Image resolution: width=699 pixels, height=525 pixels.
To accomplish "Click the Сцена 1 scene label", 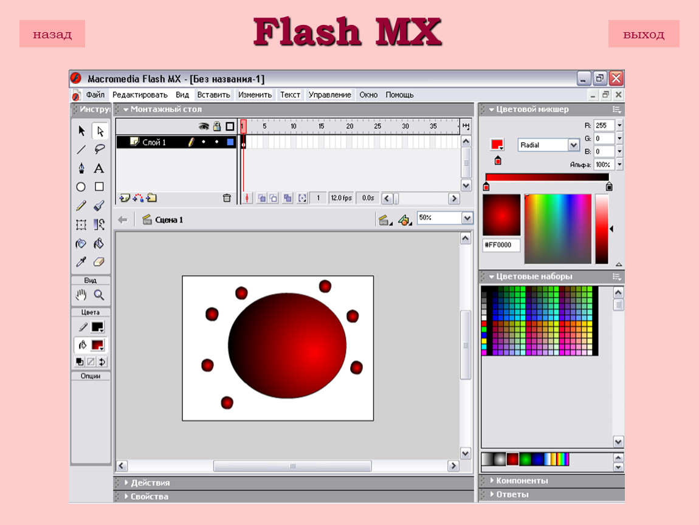I will coord(168,220).
